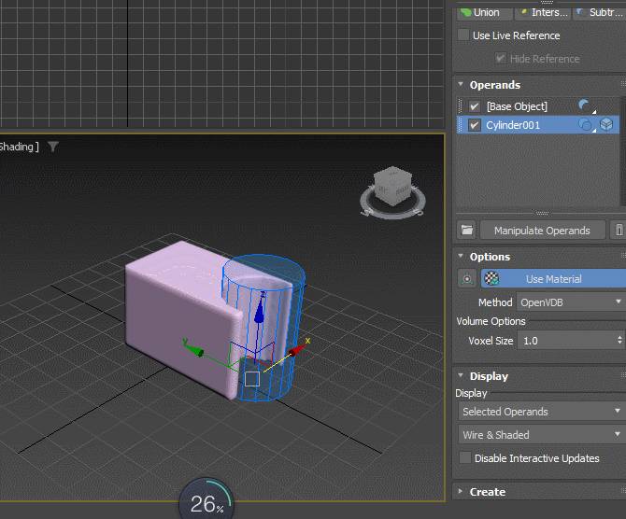Click the cube icon on Cylinder001 row
This screenshot has width=626, height=519.
tap(606, 125)
